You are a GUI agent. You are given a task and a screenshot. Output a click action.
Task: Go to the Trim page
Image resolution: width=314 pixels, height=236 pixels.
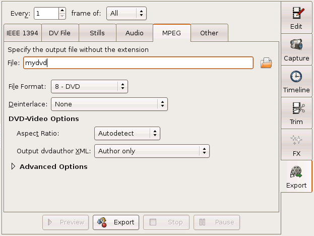[296, 112]
